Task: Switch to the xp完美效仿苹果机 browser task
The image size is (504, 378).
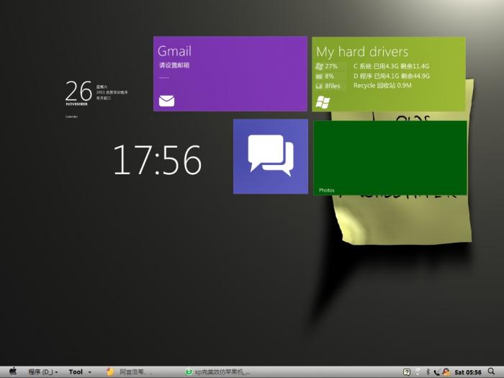Action: click(x=218, y=372)
